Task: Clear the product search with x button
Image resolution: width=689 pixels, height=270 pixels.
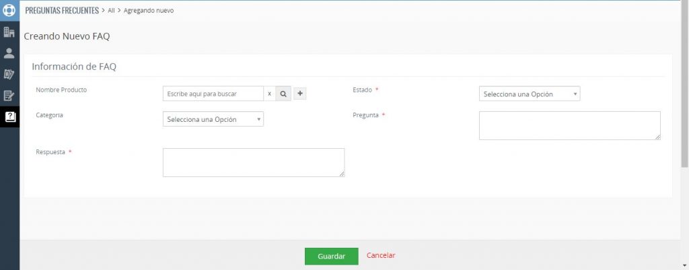Action: tap(269, 94)
